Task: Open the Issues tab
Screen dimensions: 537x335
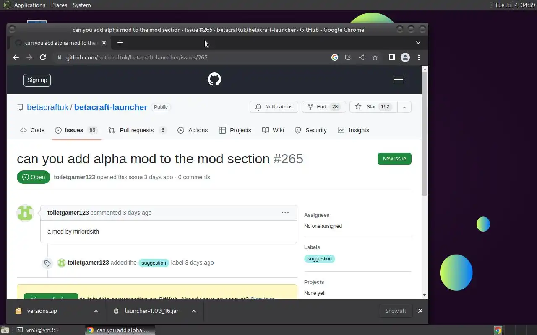Action: [76, 130]
